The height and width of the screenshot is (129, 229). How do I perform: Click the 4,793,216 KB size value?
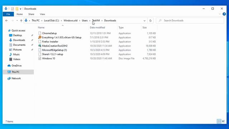pos(149,58)
